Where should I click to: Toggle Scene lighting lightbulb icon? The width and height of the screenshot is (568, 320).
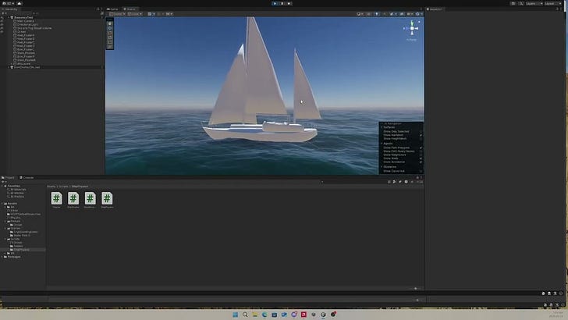(377, 14)
